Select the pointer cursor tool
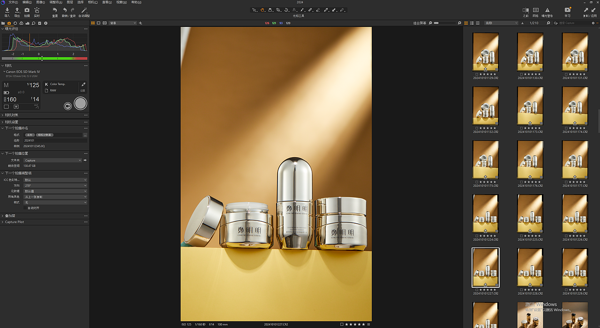This screenshot has width=600, height=328. [254, 10]
